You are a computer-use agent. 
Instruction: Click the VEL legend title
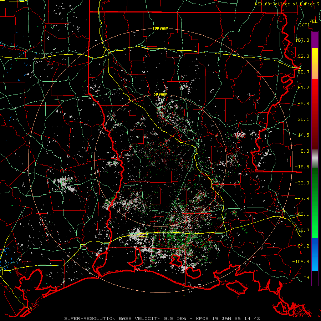pyautogui.click(x=313, y=21)
